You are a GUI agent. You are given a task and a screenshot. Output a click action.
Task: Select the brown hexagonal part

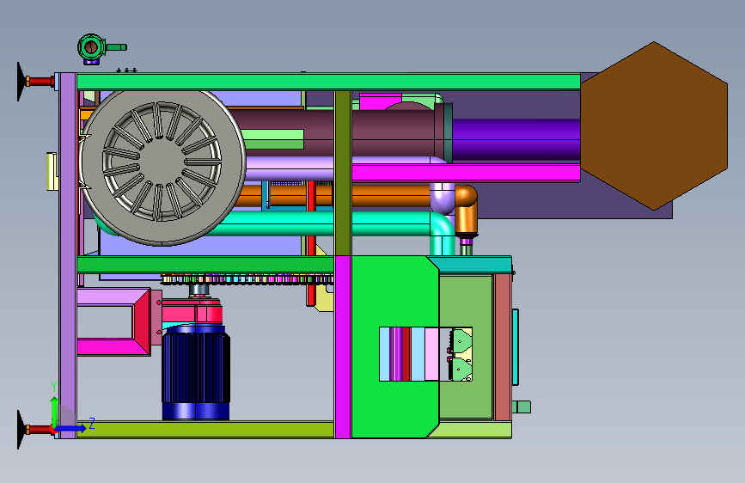[654, 126]
